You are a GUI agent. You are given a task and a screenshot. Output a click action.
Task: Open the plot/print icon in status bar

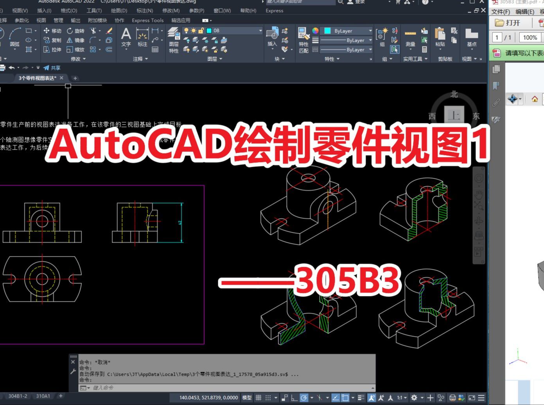click(x=452, y=397)
